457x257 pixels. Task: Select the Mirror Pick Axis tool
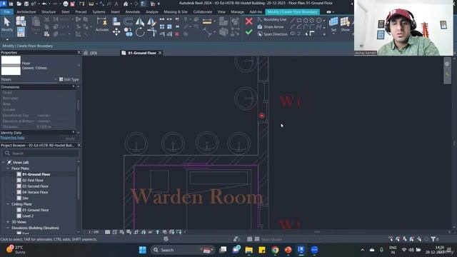[140, 21]
